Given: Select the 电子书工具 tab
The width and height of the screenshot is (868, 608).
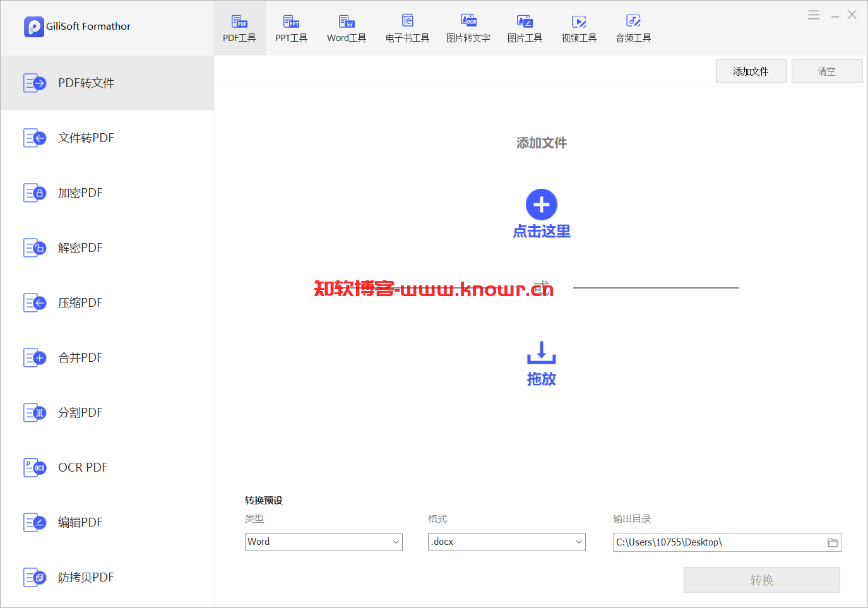Looking at the screenshot, I should tap(407, 28).
